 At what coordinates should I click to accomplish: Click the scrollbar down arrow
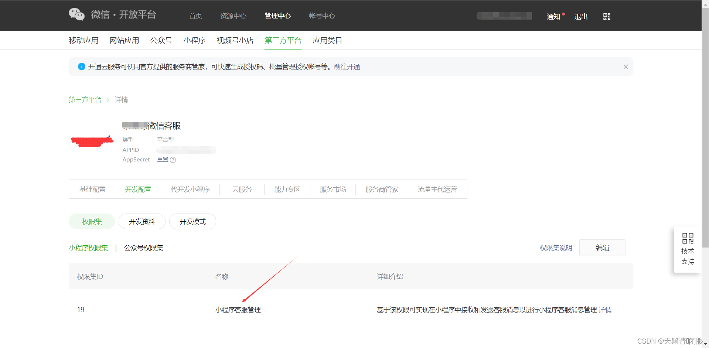[705, 344]
